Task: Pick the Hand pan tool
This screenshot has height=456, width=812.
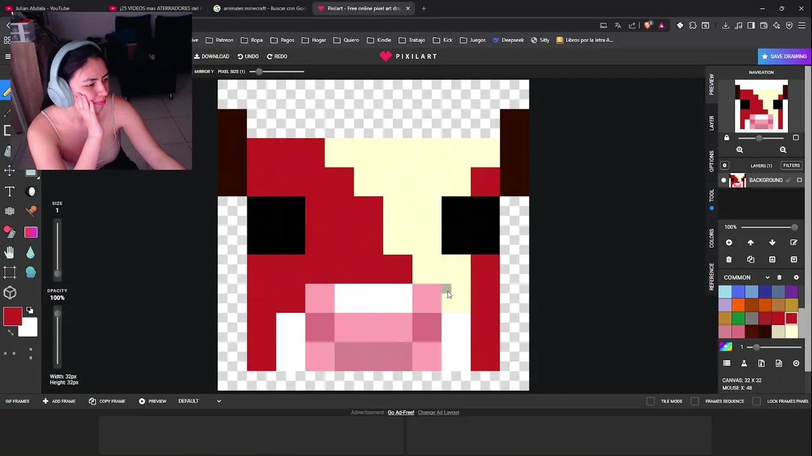Action: pyautogui.click(x=10, y=252)
